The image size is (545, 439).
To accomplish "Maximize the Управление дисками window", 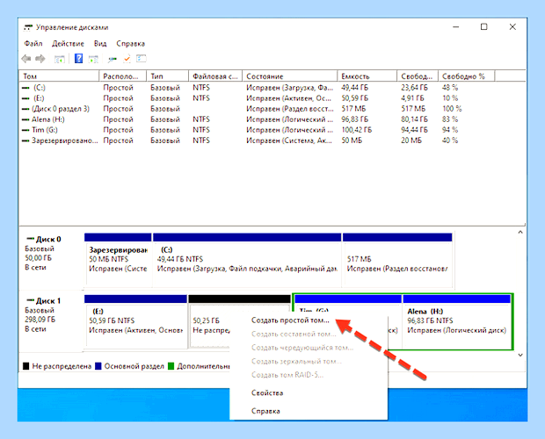I will [483, 27].
